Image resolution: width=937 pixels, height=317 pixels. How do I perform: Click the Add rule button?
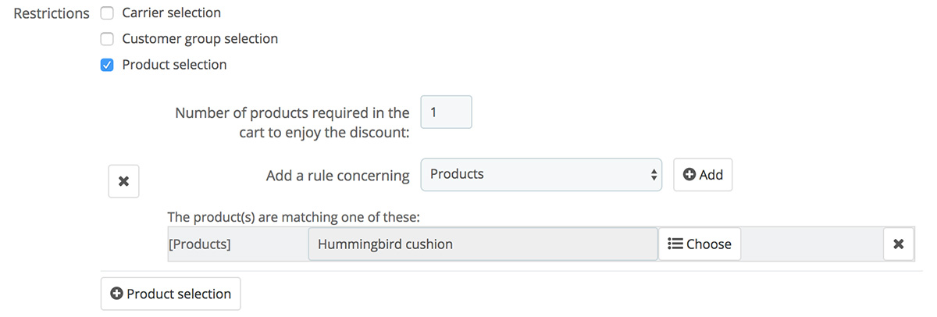pos(703,175)
